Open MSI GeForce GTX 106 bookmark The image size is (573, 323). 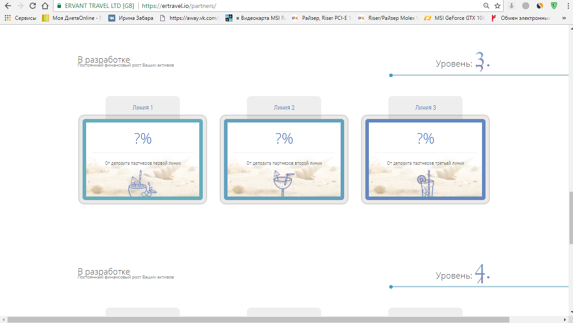point(455,18)
